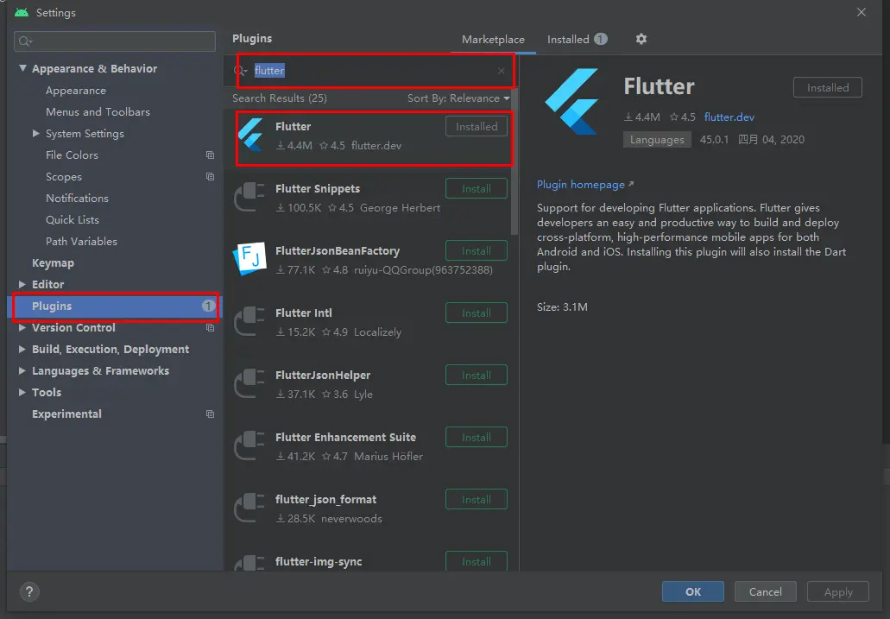Switch to the Marketplace tab
Image resolution: width=890 pixels, height=619 pixels.
[493, 39]
